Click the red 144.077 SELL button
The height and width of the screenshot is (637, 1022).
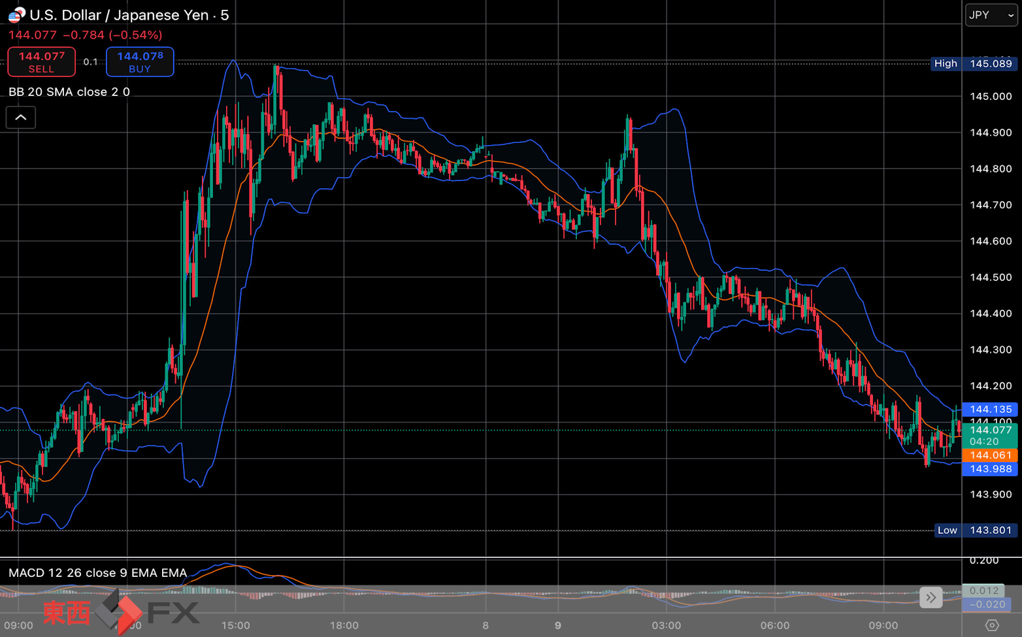click(41, 62)
